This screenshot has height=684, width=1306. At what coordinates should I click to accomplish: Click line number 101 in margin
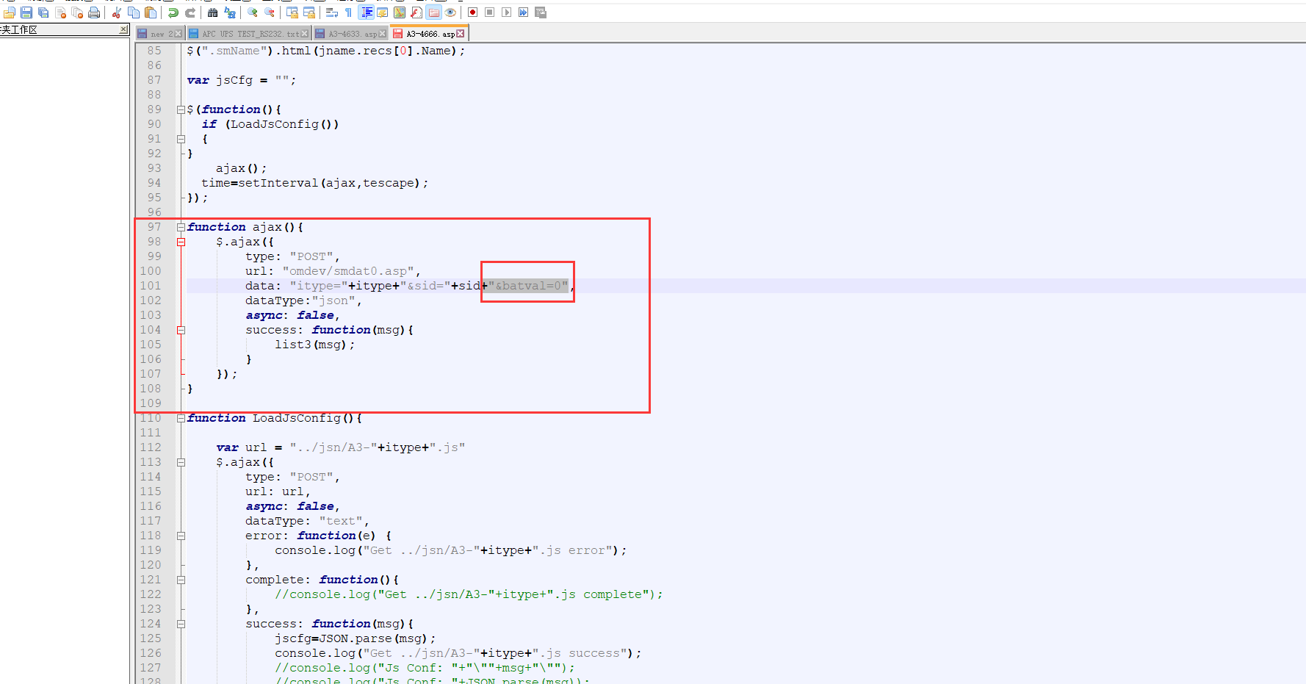click(151, 286)
